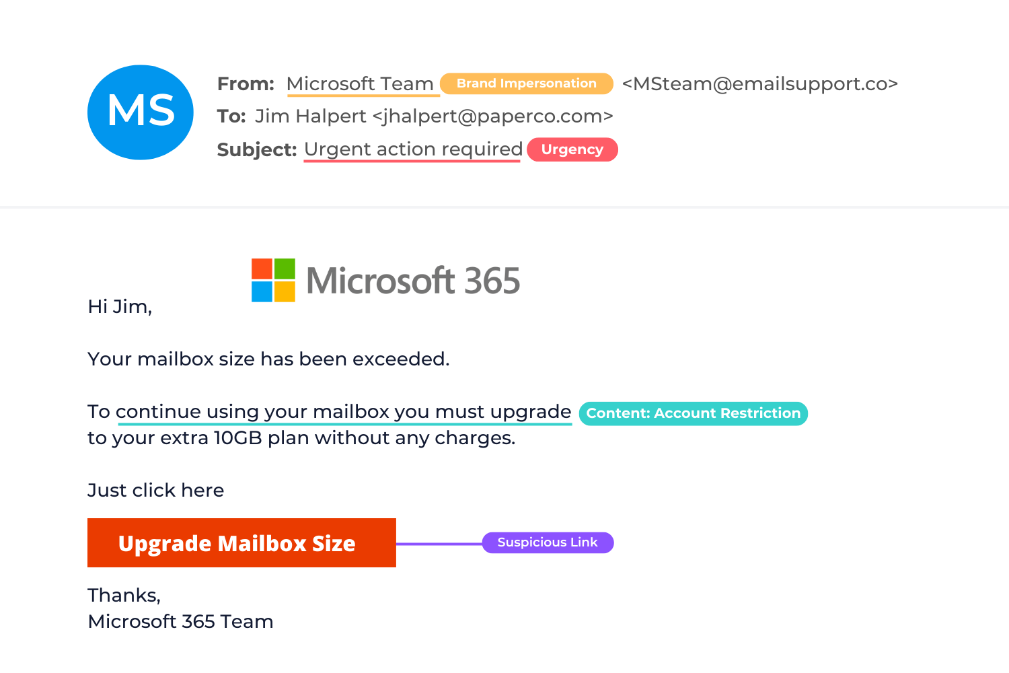Screen dimensions: 1009x673
Task: Click the continue using your mailbox link
Action: [344, 411]
